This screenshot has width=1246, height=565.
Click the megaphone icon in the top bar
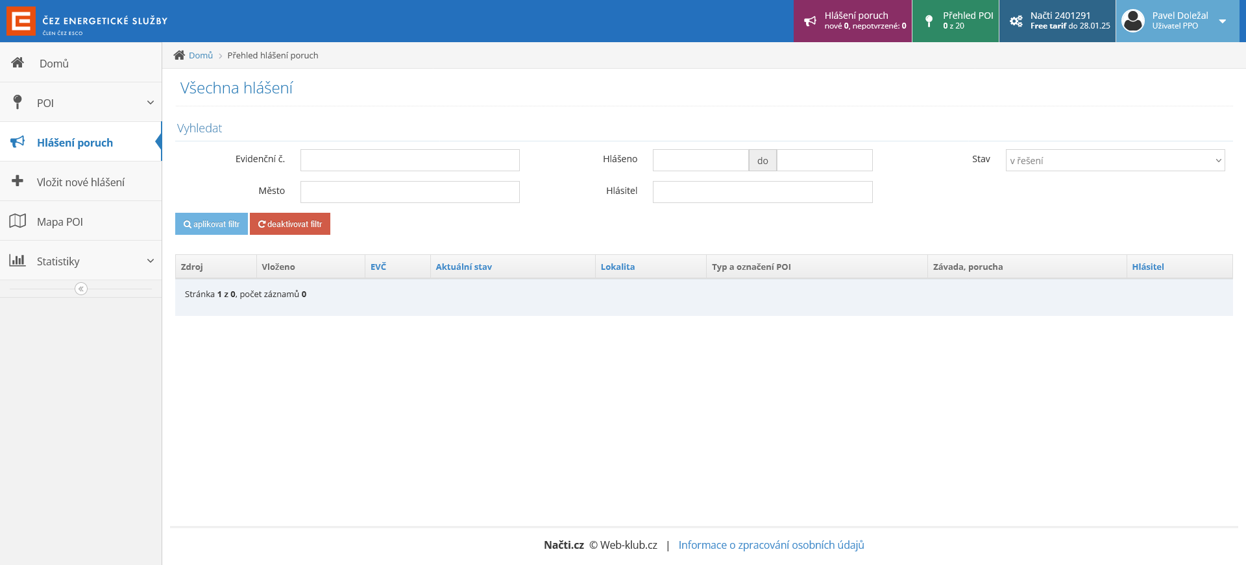click(x=810, y=21)
